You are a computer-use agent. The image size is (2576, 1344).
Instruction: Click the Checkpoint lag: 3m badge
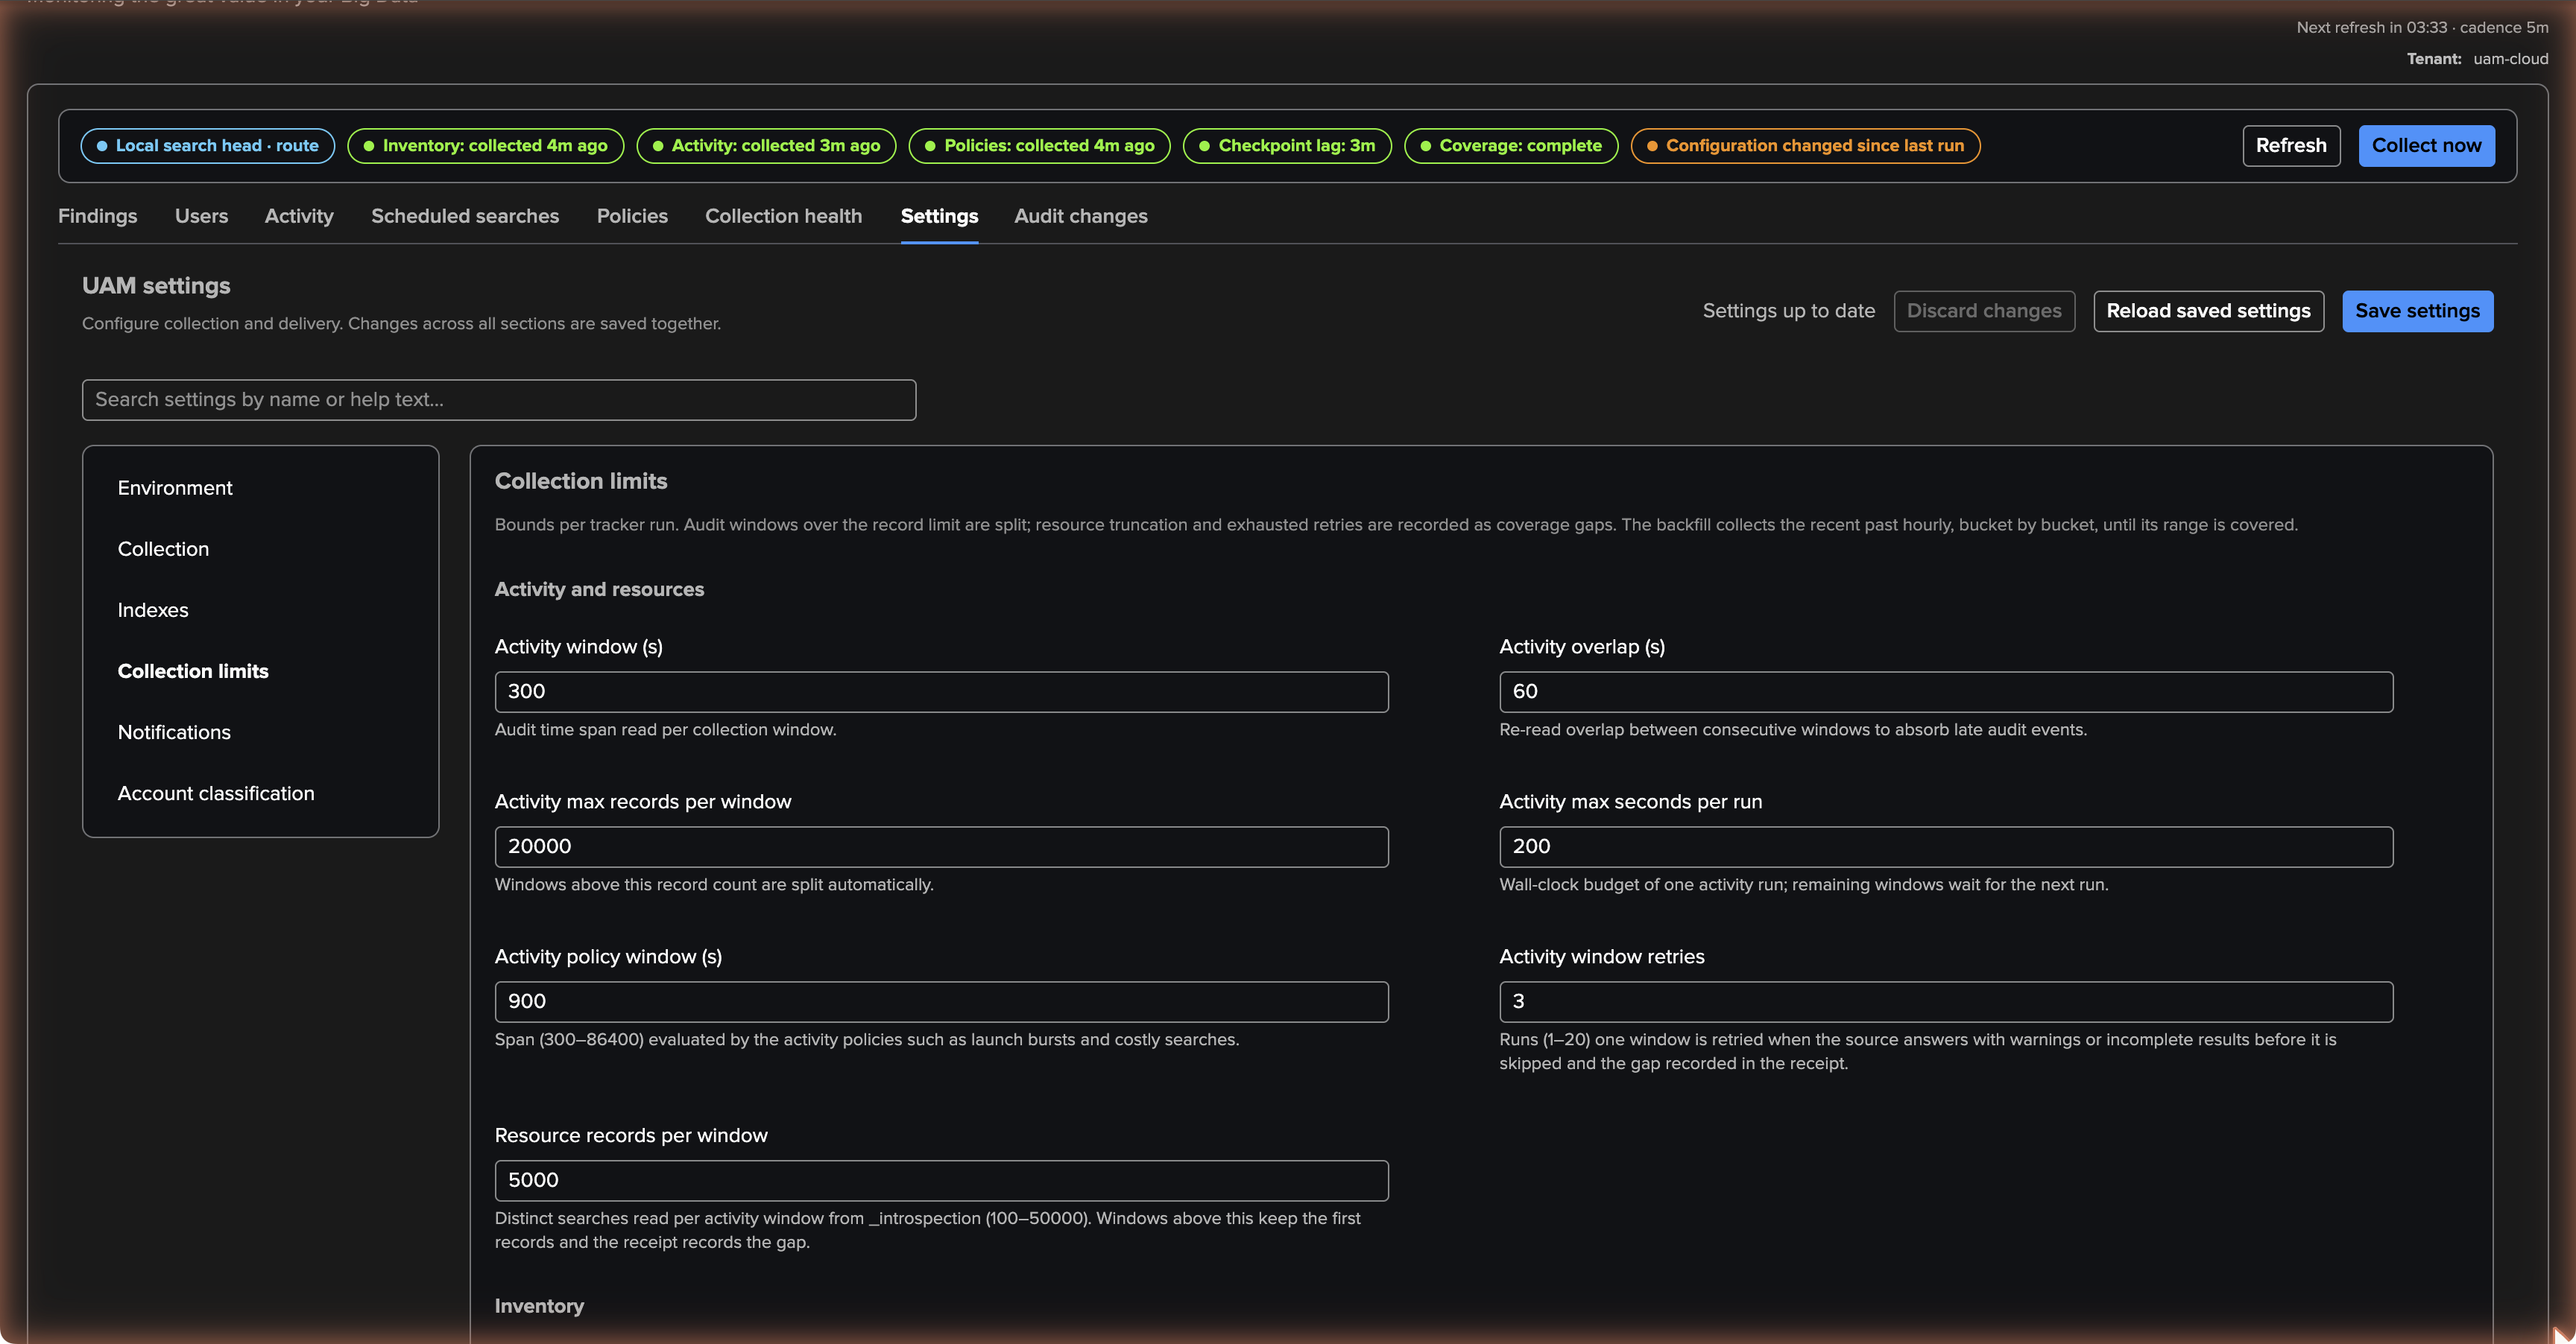click(x=1287, y=146)
